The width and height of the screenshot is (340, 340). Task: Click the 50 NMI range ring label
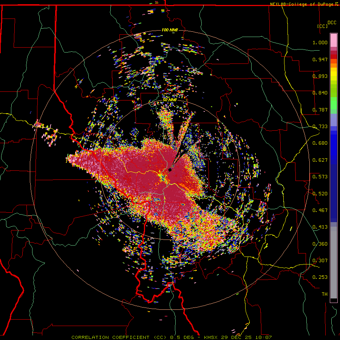[170, 100]
